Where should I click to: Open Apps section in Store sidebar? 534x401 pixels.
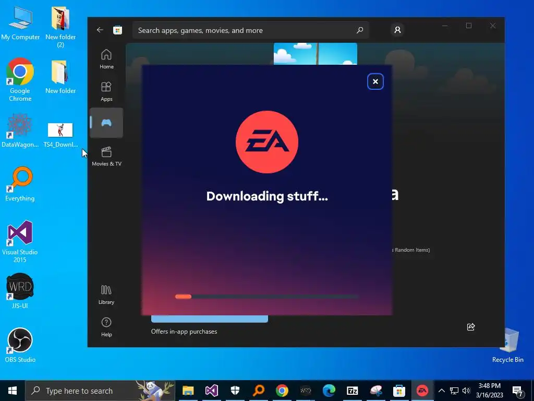pos(106,91)
